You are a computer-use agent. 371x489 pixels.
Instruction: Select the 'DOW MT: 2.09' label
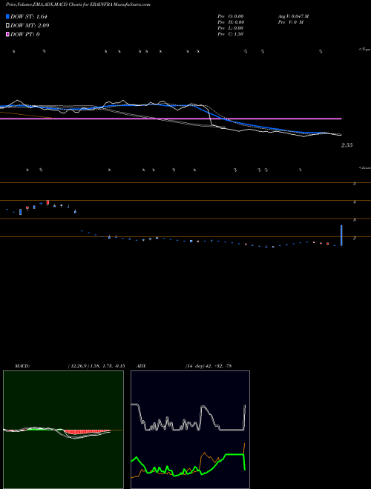30,25
